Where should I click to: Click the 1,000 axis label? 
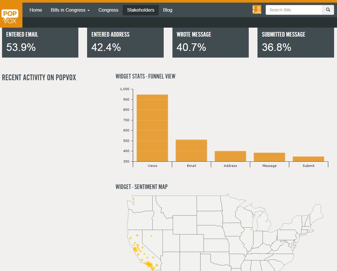125,89
